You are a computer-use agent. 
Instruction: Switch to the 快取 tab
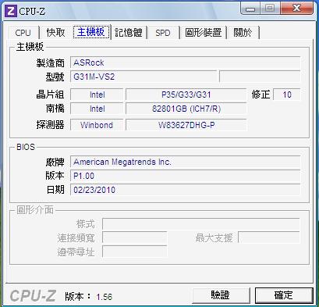(x=55, y=33)
